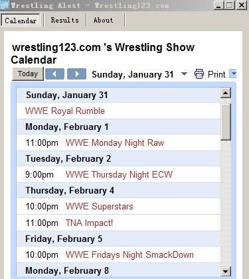249x279 pixels.
Task: Open WWE Thursday Night ECW event
Action: click(x=119, y=174)
